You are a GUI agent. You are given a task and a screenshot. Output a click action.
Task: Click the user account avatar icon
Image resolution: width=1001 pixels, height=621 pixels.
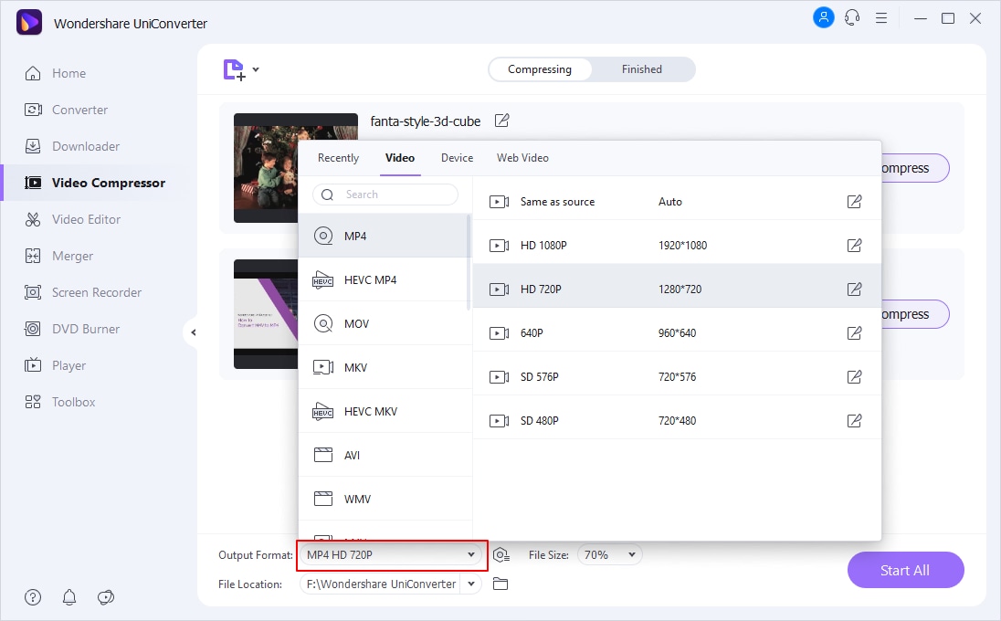(824, 18)
